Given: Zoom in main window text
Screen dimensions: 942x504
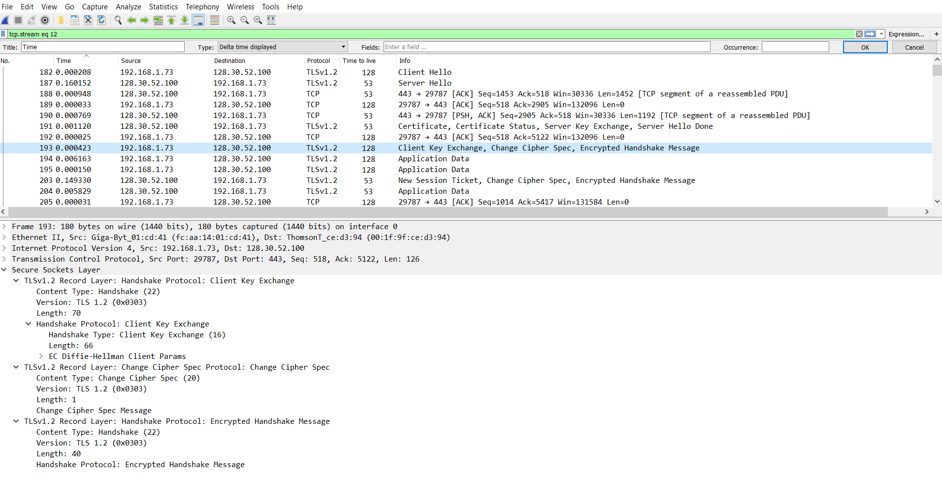Looking at the screenshot, I should [231, 20].
